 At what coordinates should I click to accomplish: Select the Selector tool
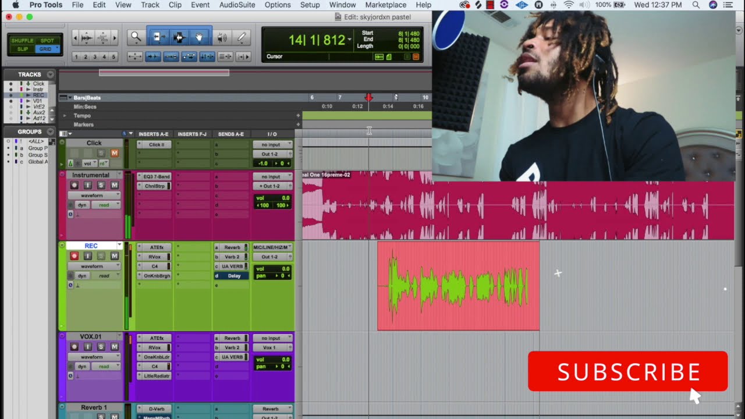[x=178, y=37]
